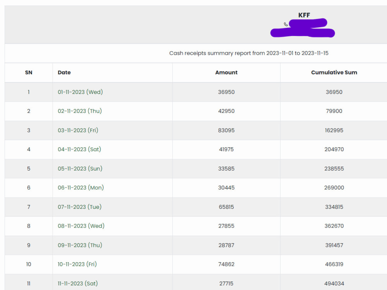The width and height of the screenshot is (387, 290).
Task: Select amount 42950 for 02-11-2023
Action: point(226,111)
